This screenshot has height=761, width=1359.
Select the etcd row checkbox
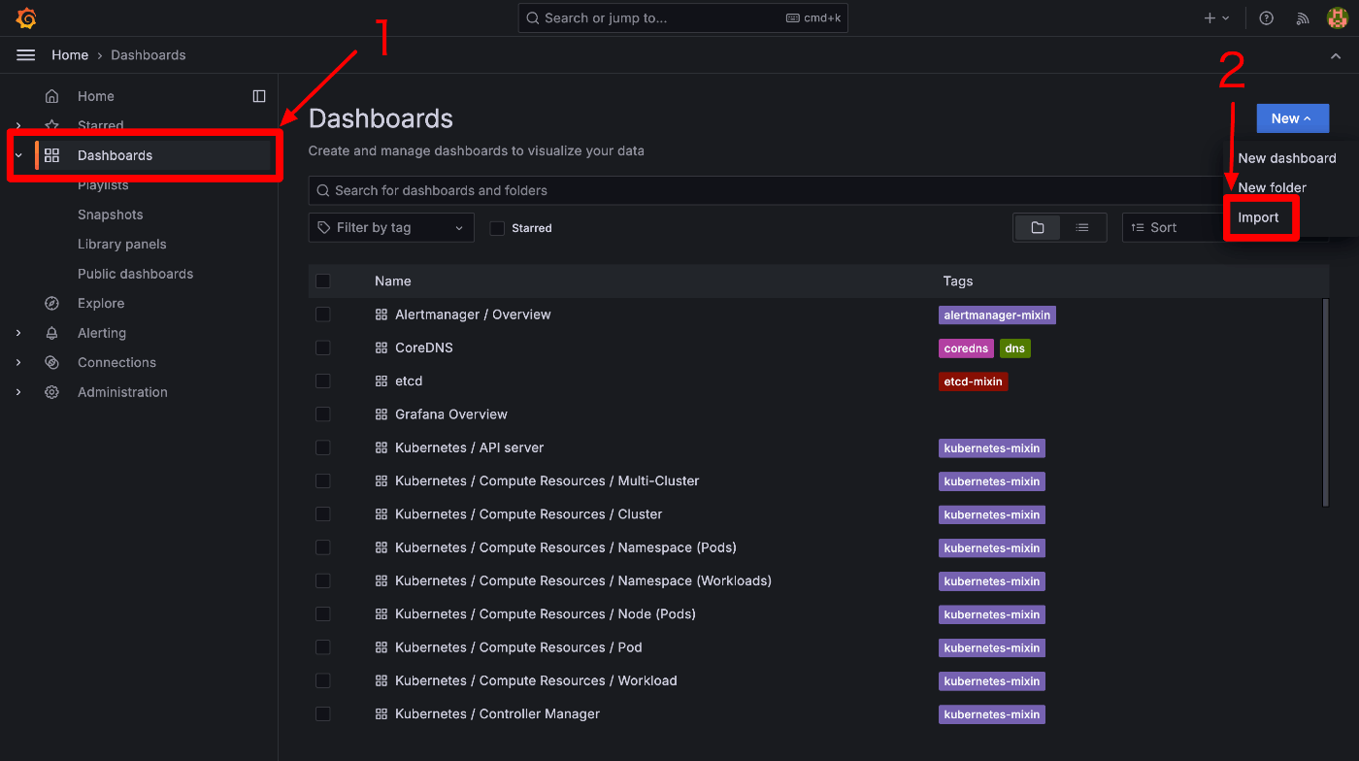323,381
